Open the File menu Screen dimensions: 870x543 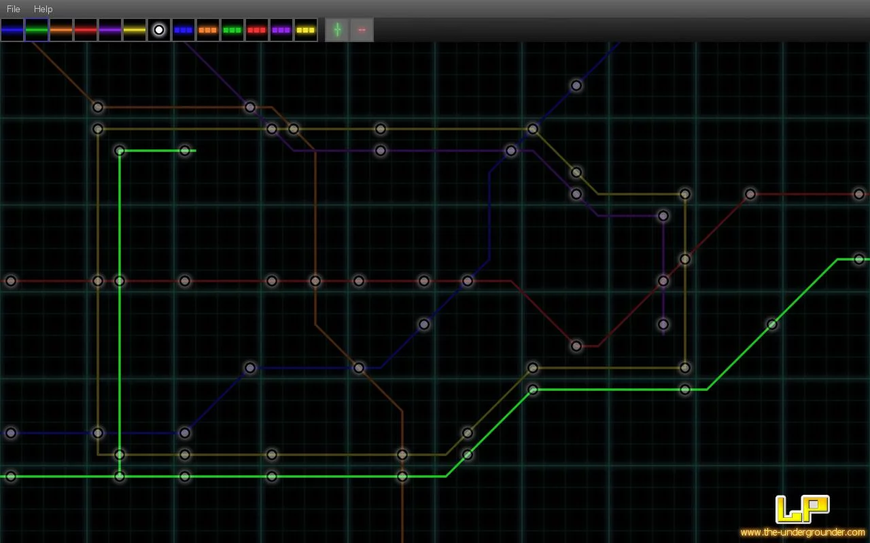tap(14, 9)
